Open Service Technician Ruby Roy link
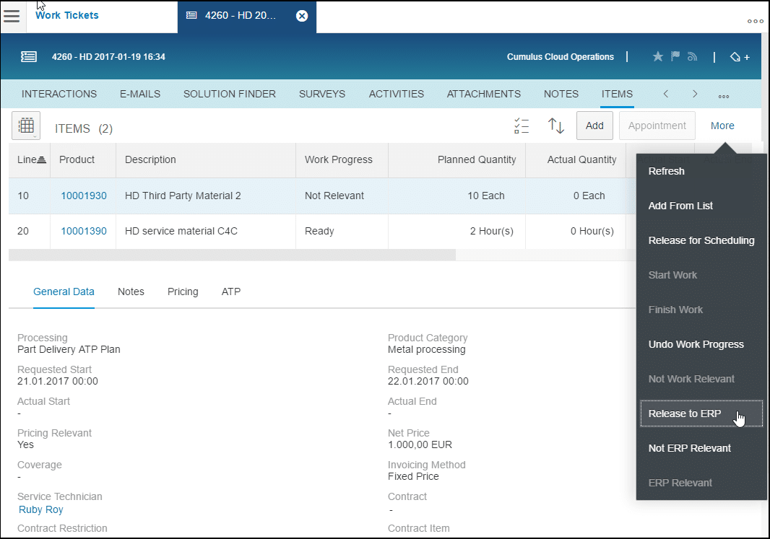 (x=41, y=509)
